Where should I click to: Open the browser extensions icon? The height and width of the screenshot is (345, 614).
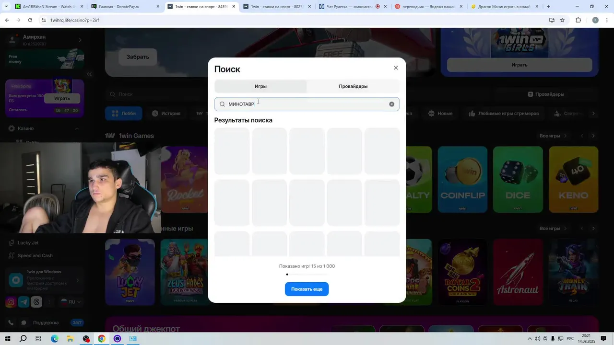pyautogui.click(x=578, y=20)
